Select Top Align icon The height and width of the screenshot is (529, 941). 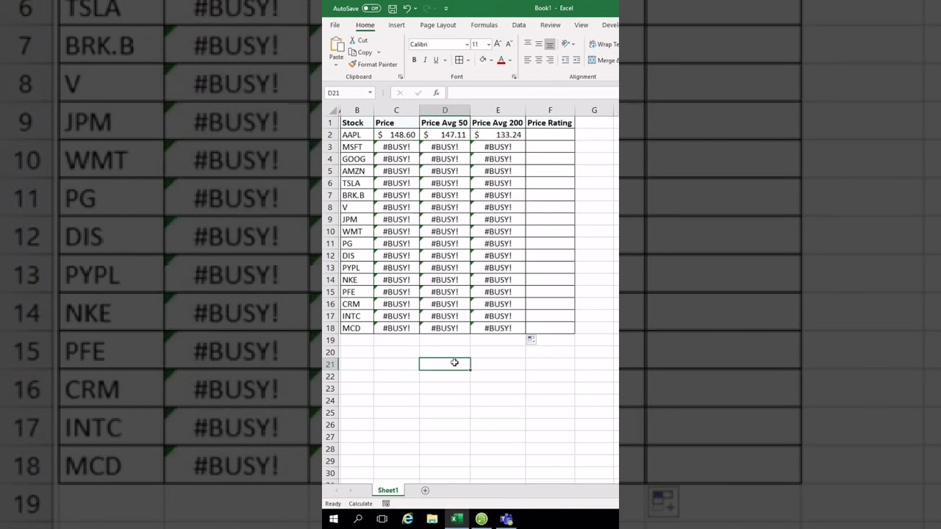527,44
